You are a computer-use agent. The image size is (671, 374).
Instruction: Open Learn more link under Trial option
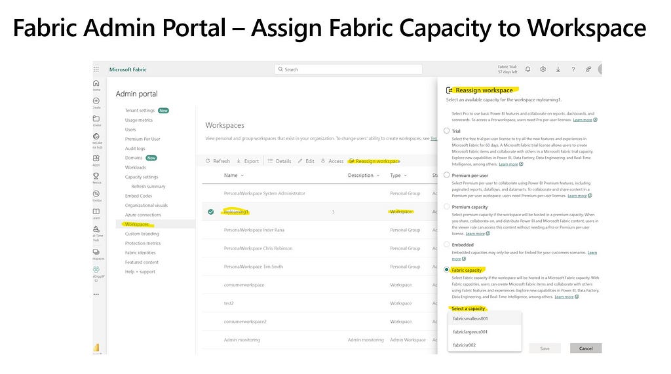point(508,164)
